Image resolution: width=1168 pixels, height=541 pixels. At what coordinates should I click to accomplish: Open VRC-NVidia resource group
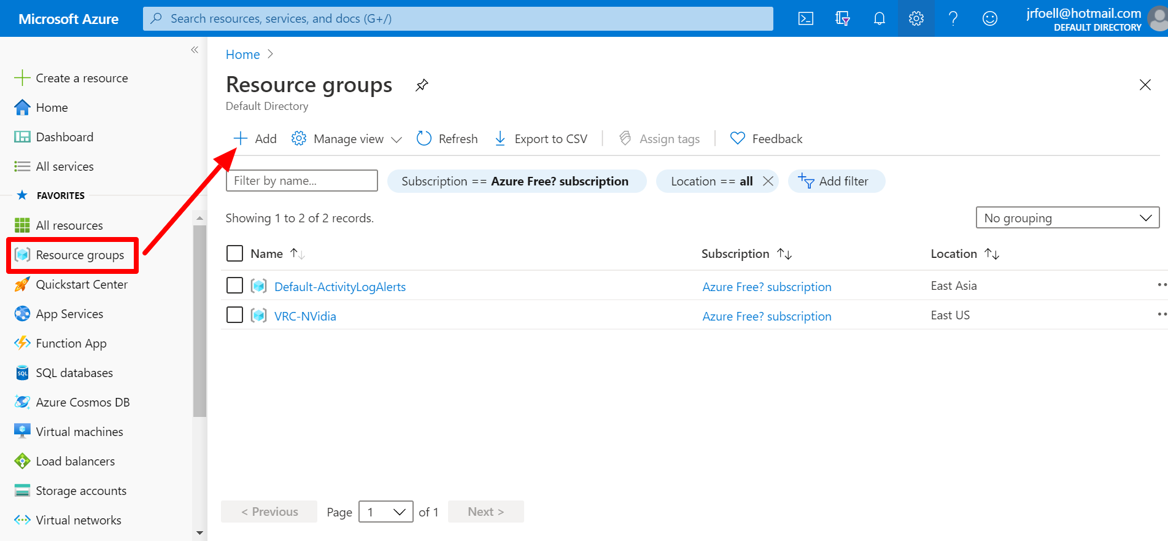tap(305, 316)
